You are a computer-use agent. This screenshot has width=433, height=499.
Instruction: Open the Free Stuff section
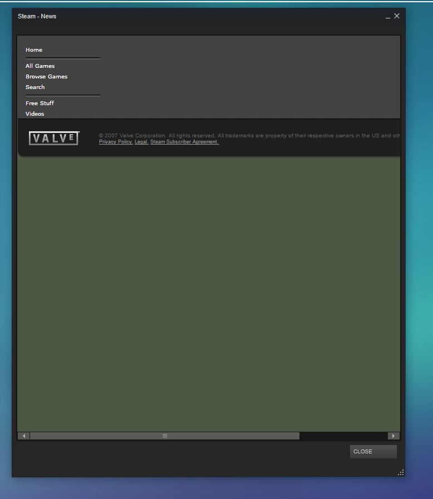click(x=40, y=103)
